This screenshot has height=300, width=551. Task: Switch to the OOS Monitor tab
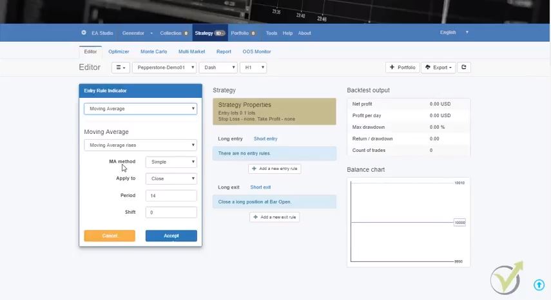click(256, 52)
